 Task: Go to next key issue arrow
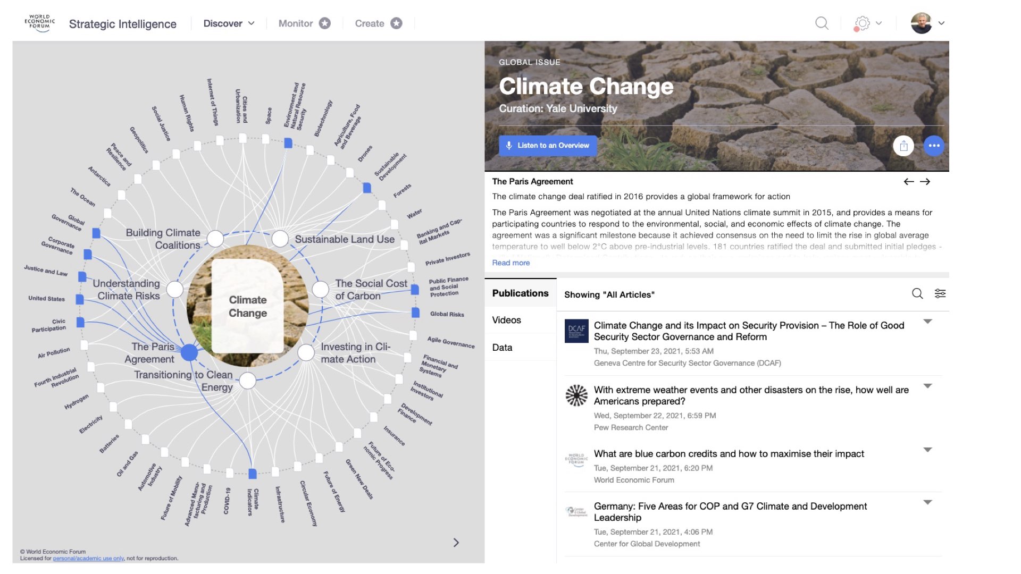point(925,182)
